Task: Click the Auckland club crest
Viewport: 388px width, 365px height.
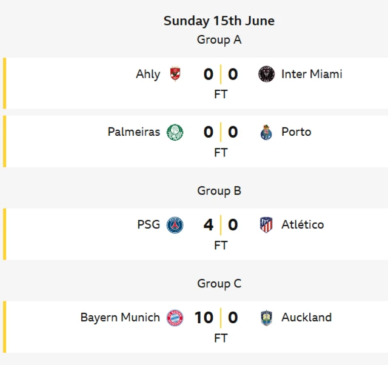Action: [266, 318]
